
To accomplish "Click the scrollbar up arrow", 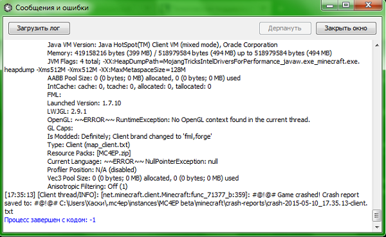I will (x=377, y=45).
